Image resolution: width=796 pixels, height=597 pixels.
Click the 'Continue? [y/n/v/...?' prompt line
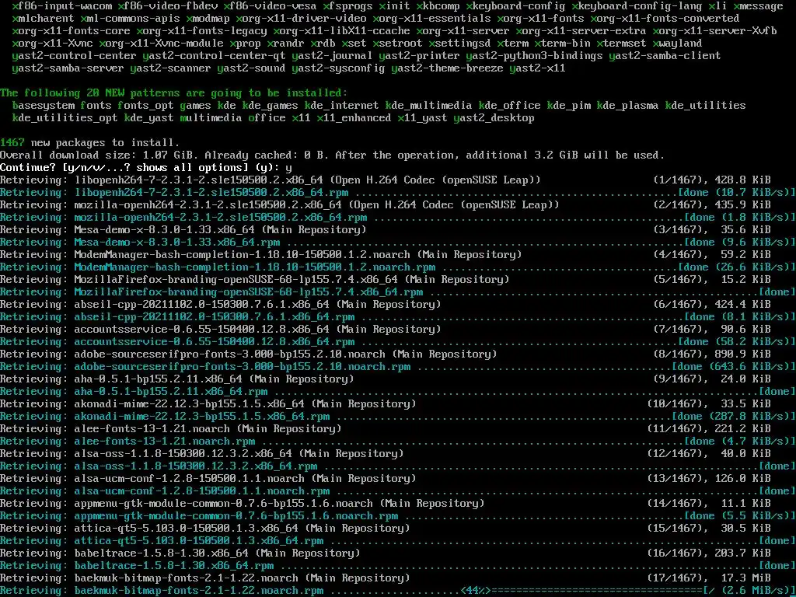tap(145, 168)
